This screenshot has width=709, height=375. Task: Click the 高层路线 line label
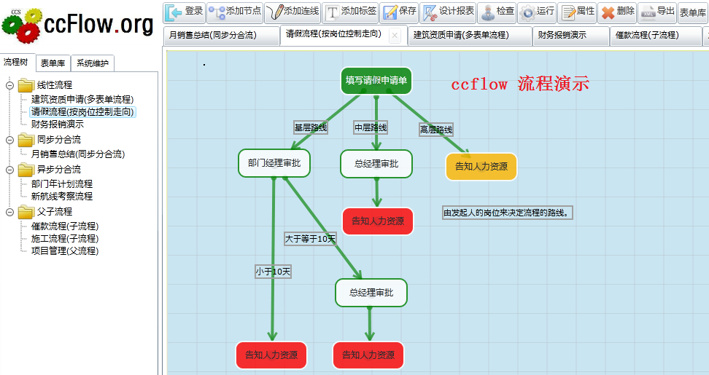click(x=436, y=130)
